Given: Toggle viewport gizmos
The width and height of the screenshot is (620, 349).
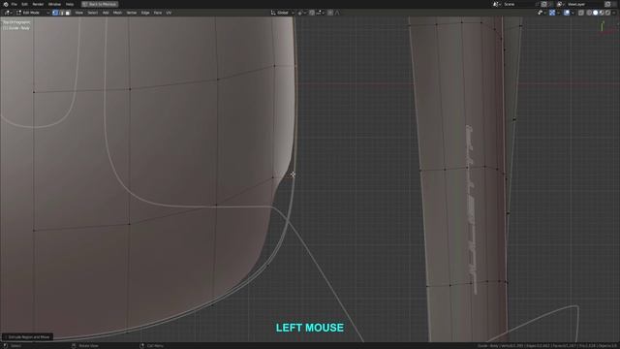Looking at the screenshot, I should tap(552, 13).
